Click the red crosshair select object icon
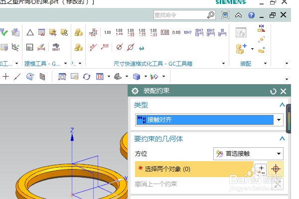The image size is (299, 199). coord(276,169)
